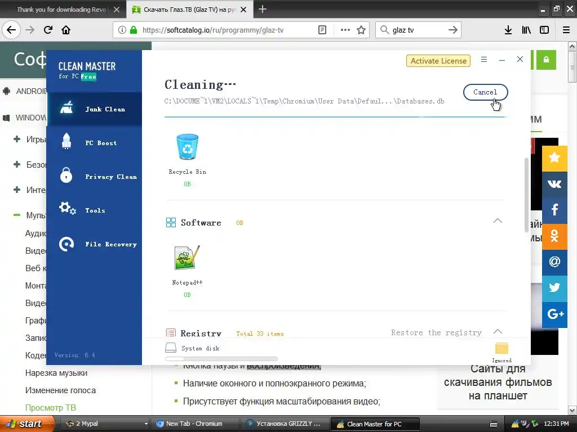Switch to New Tab - Chromium taskbar item
This screenshot has height=432, width=577.
click(194, 424)
